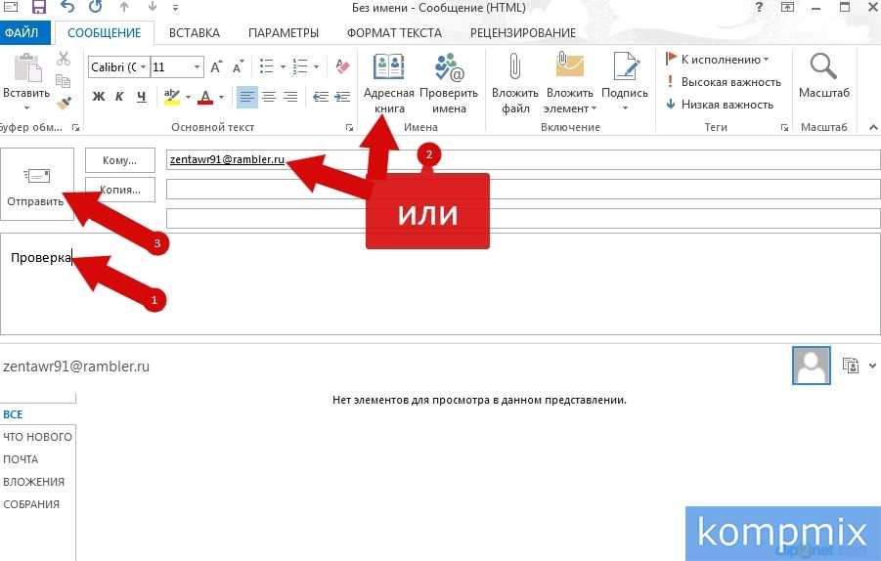Viewport: 881px width, 561px height.
Task: Select ПОЧТА in people pane
Action: click(x=21, y=459)
